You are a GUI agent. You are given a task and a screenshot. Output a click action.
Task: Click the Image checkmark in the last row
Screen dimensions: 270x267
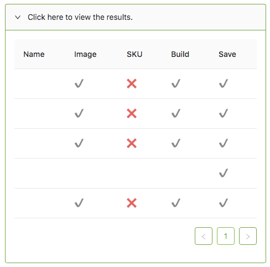79,203
